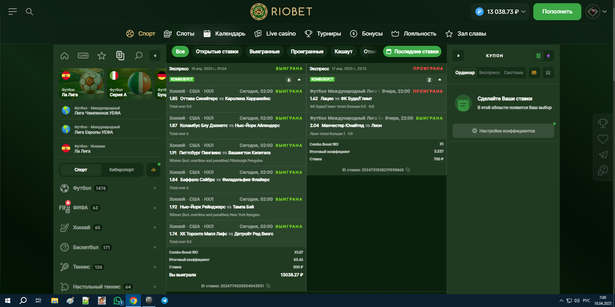The height and width of the screenshot is (307, 615).
Task: Select the Выигранные bets tab
Action: [x=264, y=52]
